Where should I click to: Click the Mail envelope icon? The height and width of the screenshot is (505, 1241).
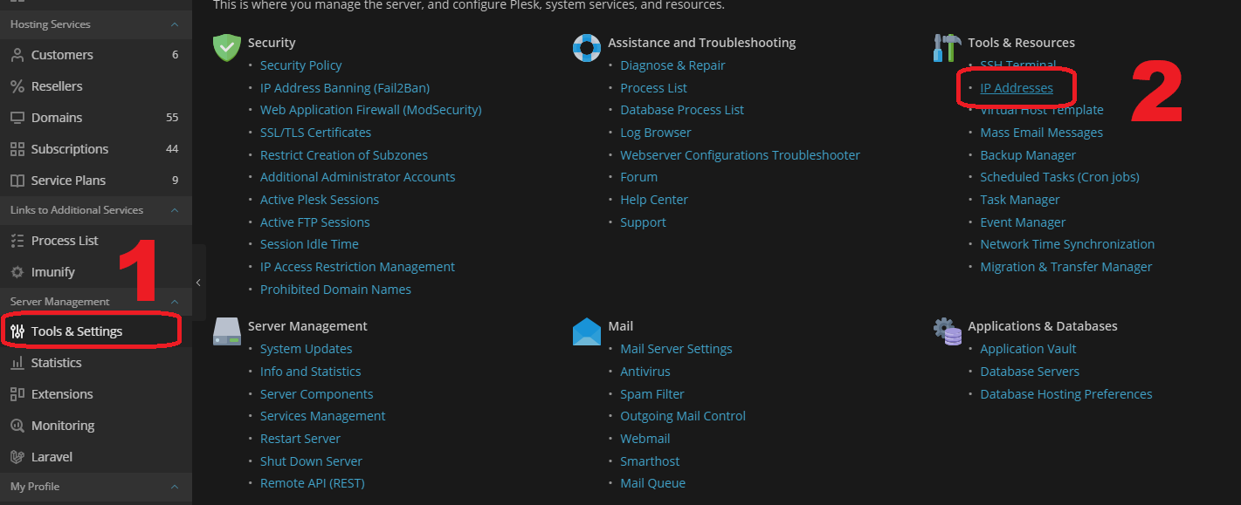[587, 331]
